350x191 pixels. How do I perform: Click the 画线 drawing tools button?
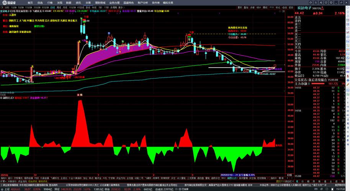pos(265,8)
